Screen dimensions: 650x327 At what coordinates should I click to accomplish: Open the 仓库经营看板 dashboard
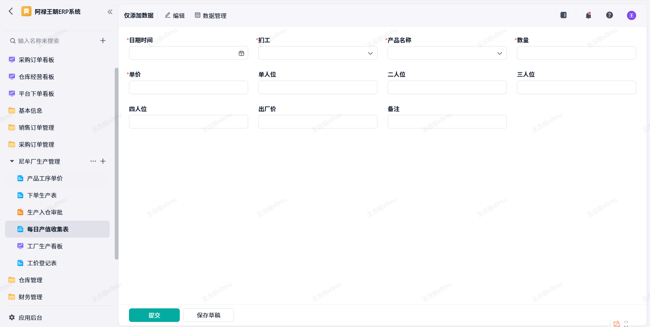coord(57,77)
